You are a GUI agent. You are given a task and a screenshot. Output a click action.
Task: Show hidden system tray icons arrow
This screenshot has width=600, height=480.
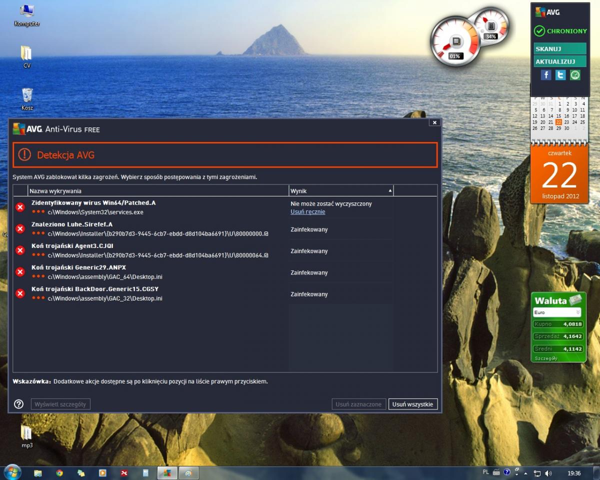[525, 473]
